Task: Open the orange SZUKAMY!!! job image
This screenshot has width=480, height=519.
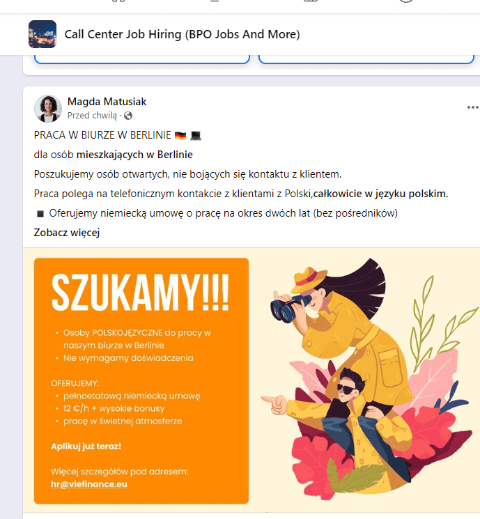Action: (141, 381)
